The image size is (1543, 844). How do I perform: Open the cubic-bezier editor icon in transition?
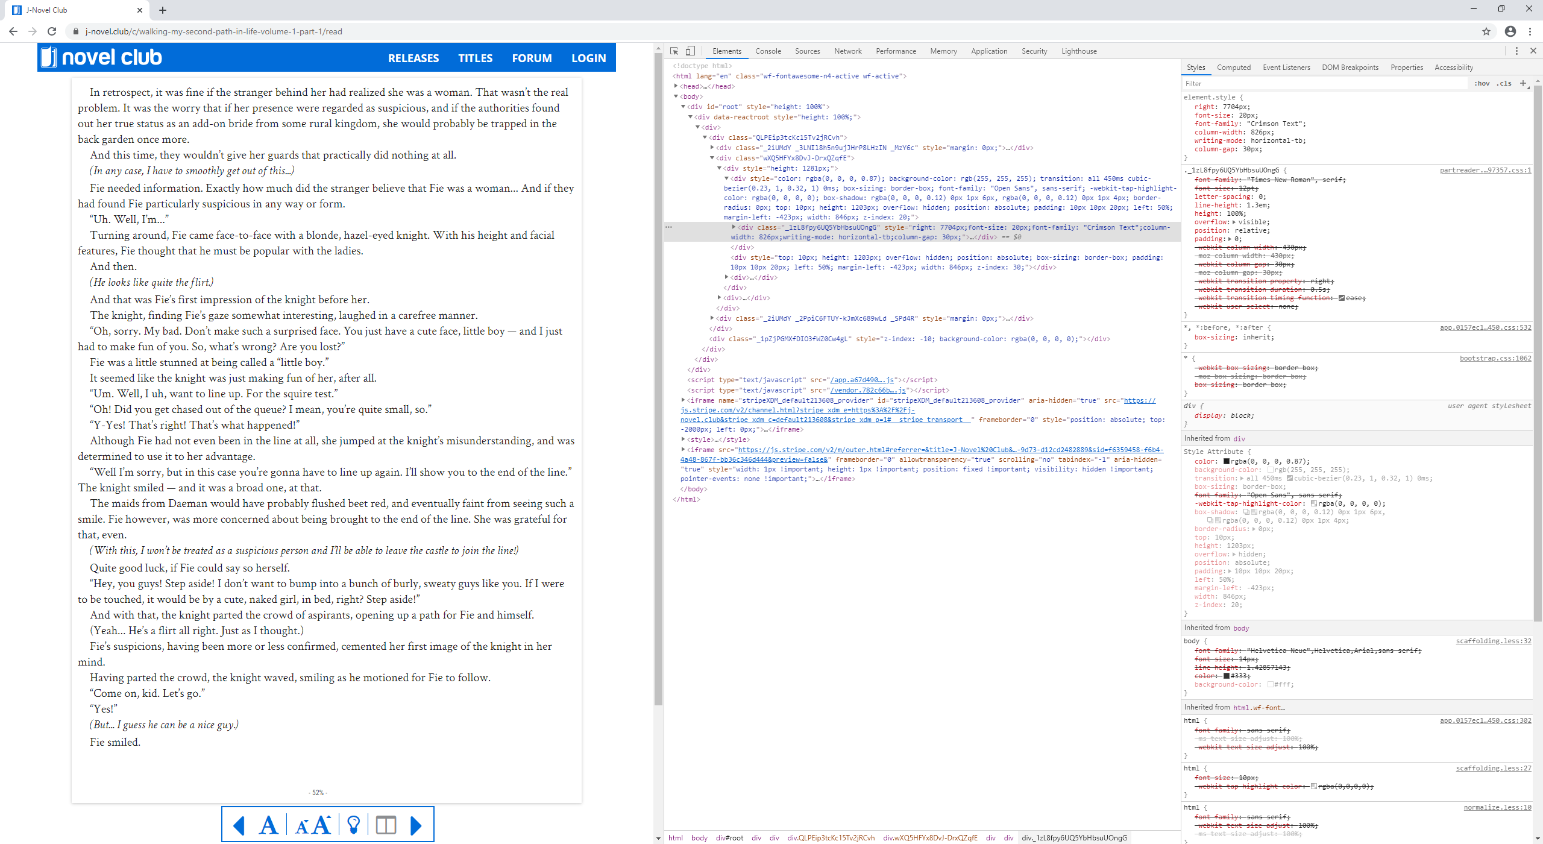coord(1290,478)
